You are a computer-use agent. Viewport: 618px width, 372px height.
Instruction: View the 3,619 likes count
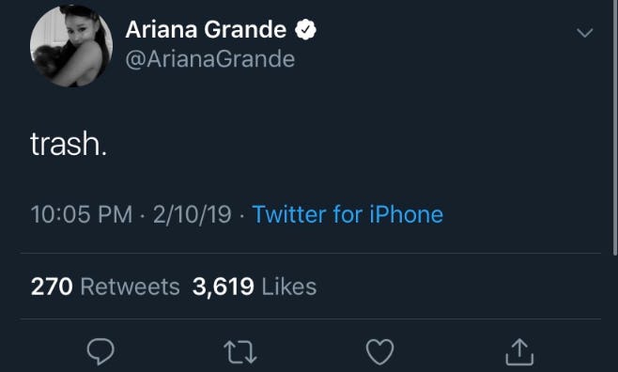pyautogui.click(x=224, y=287)
